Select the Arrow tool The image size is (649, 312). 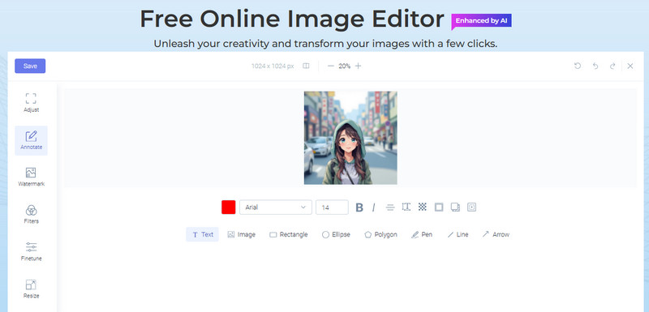coord(496,234)
